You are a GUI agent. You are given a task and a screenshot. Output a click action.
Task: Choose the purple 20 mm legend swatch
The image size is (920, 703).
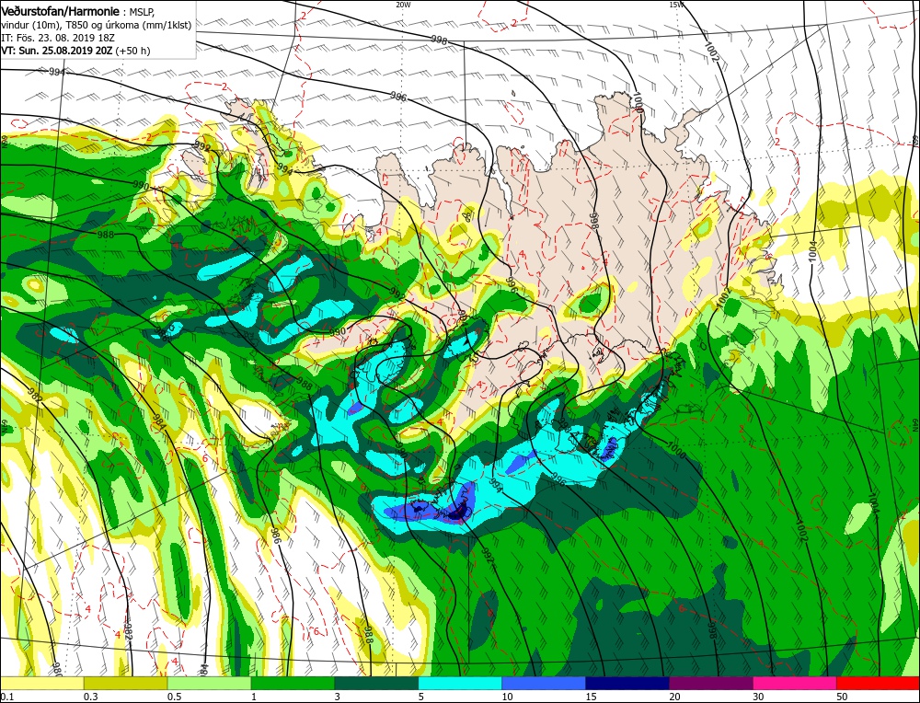tap(710, 683)
